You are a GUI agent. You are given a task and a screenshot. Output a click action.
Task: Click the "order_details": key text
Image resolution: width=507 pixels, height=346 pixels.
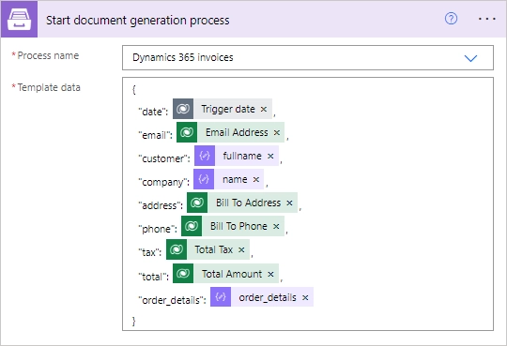(x=172, y=300)
